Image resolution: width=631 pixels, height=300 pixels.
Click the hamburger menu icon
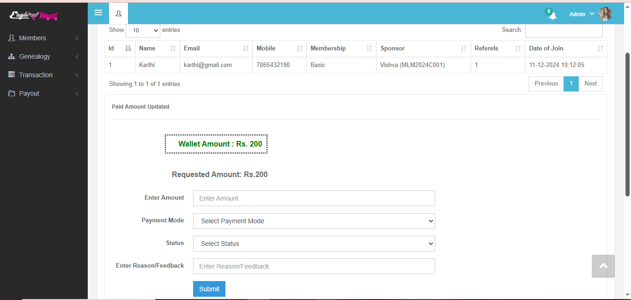(x=98, y=12)
